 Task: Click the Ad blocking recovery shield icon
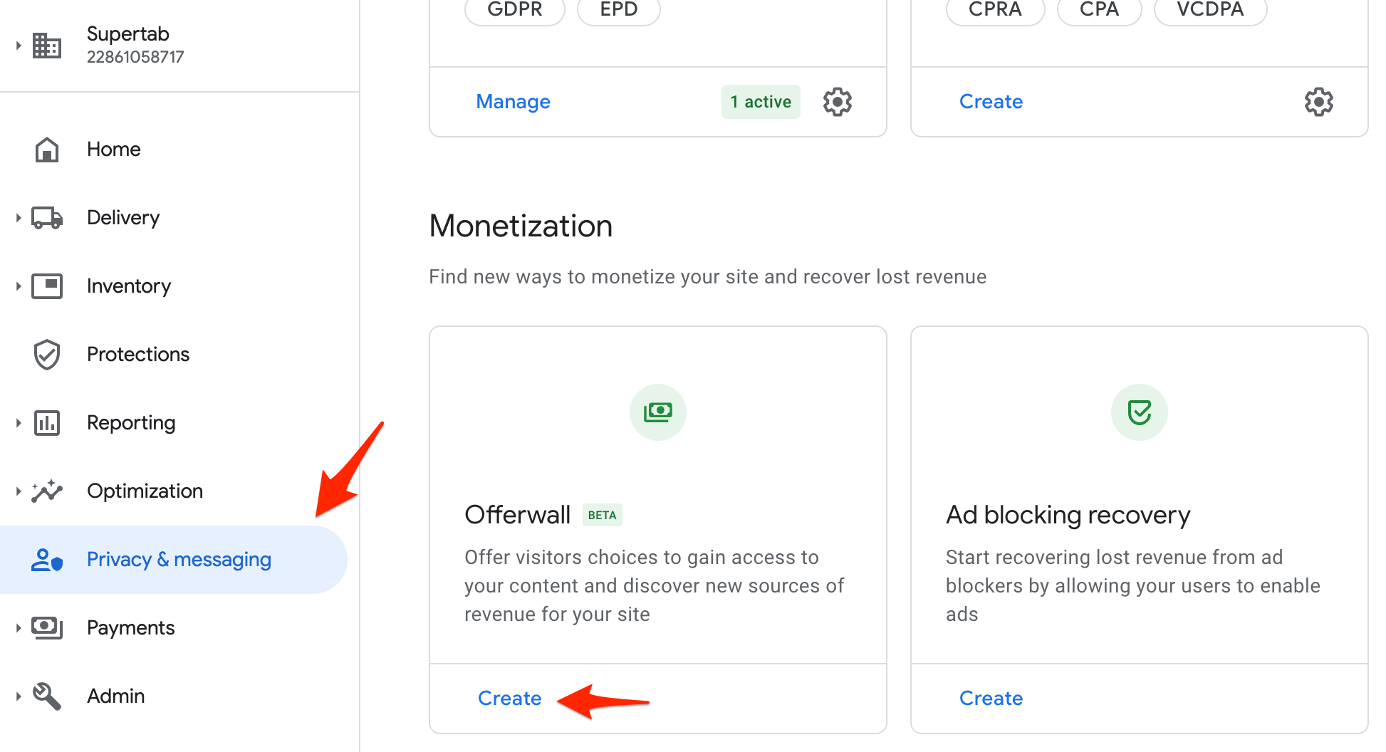point(1140,412)
